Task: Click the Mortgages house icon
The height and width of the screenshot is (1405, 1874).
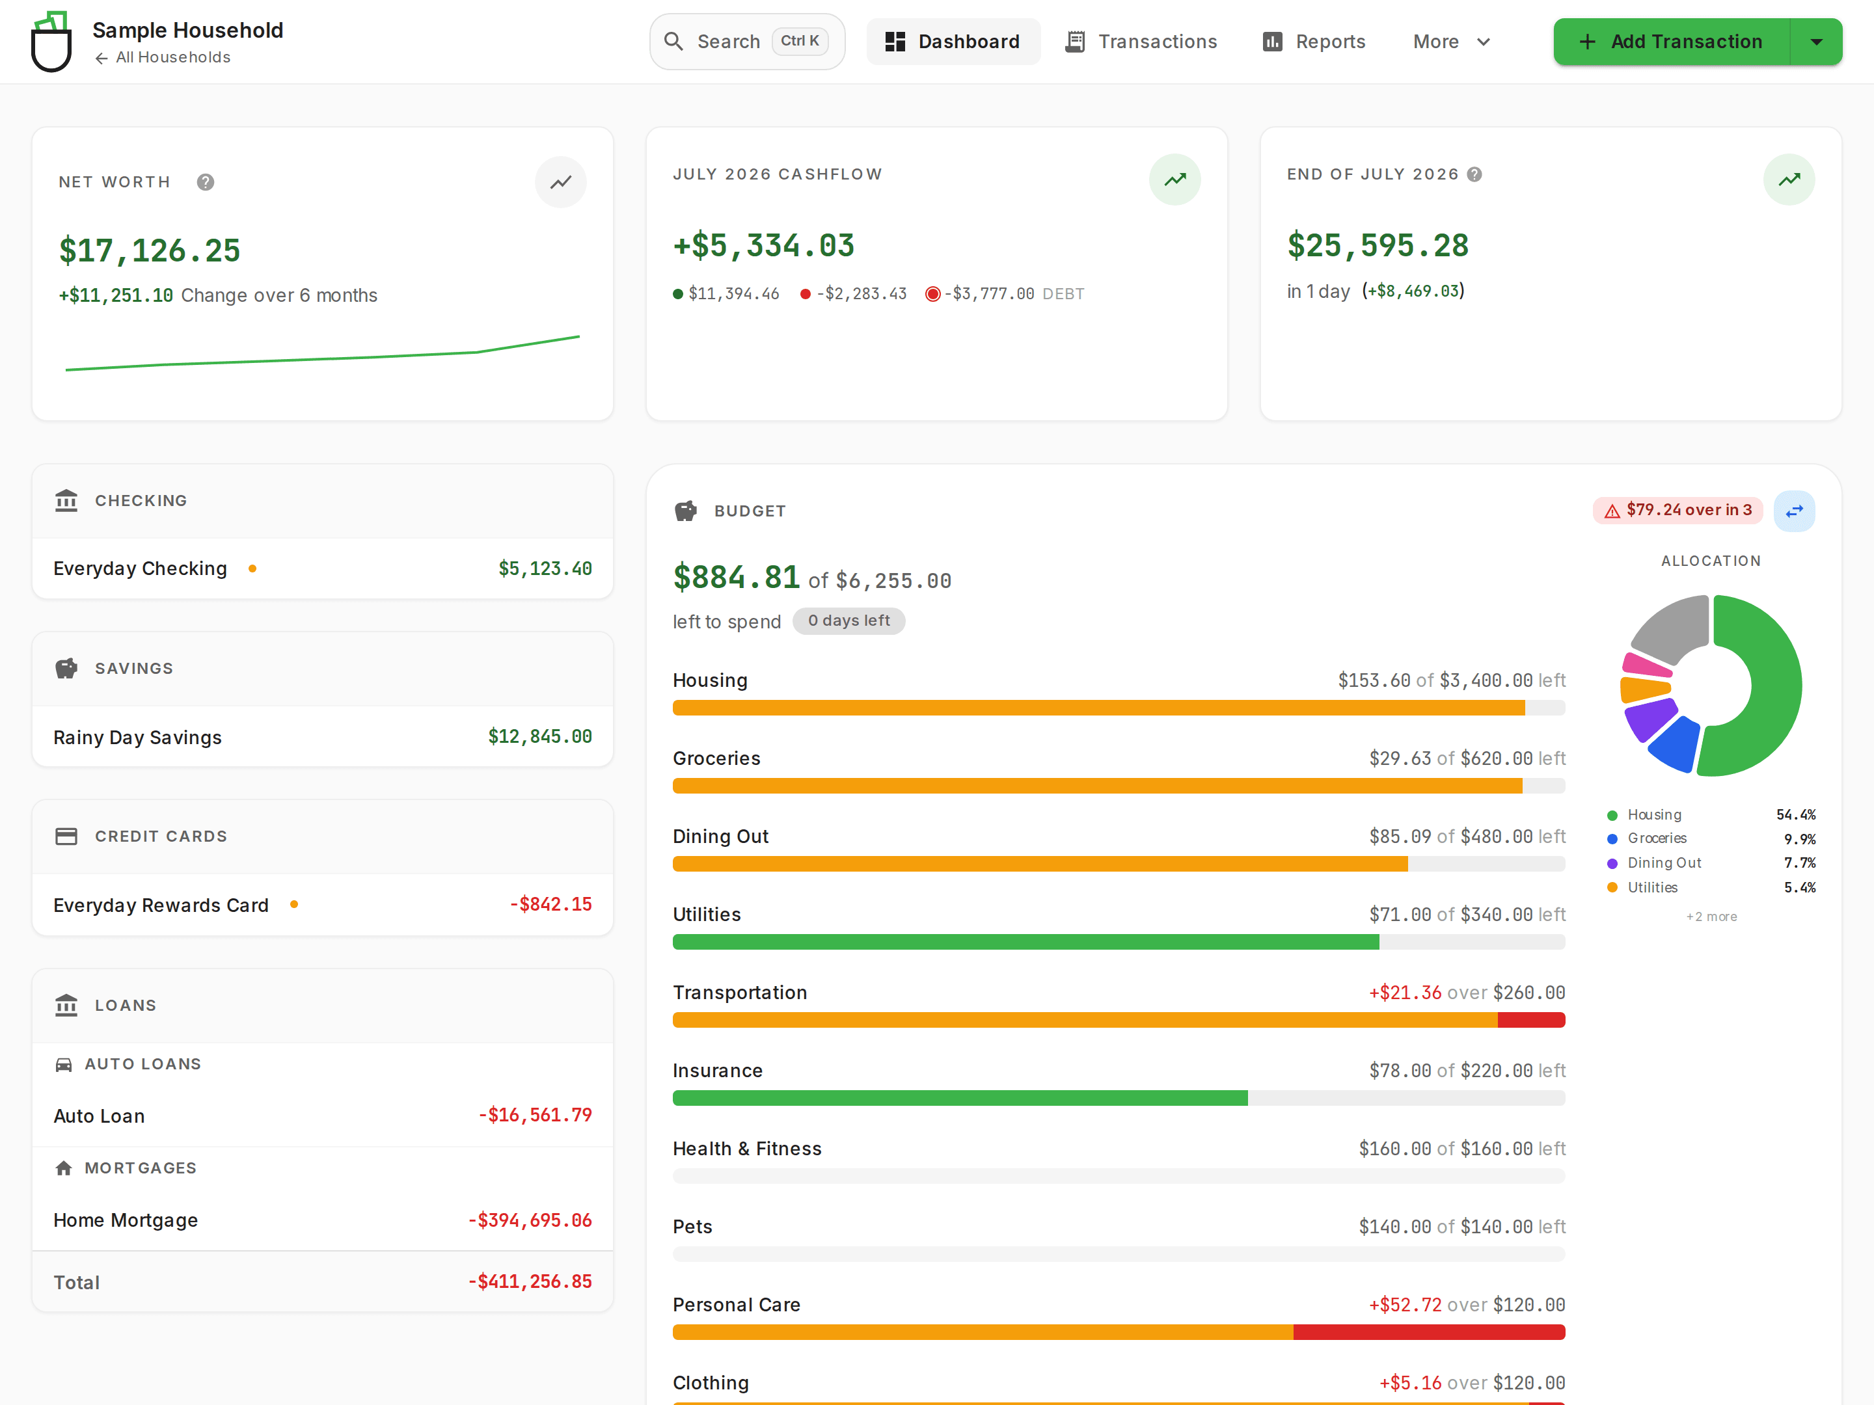Action: pos(64,1169)
